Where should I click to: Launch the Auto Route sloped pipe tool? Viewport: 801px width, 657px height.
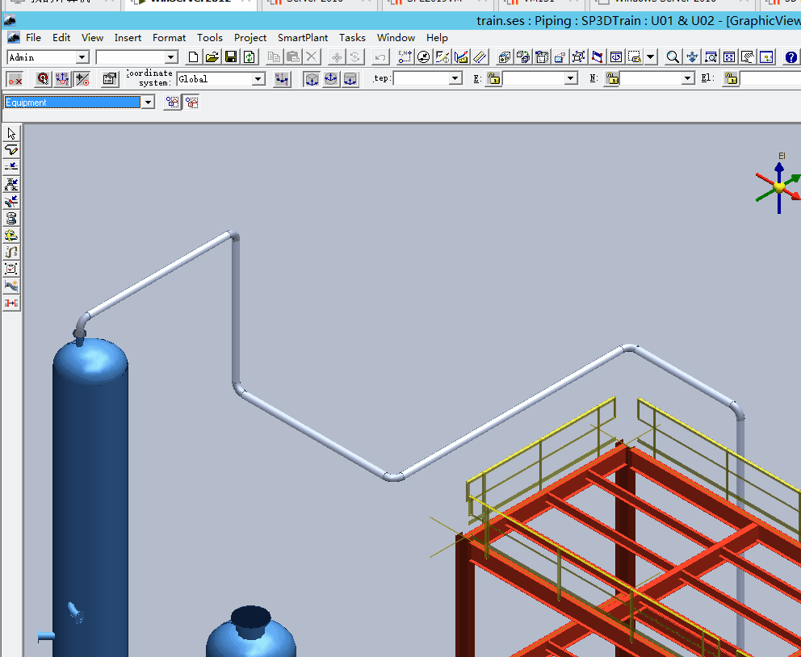point(11,286)
